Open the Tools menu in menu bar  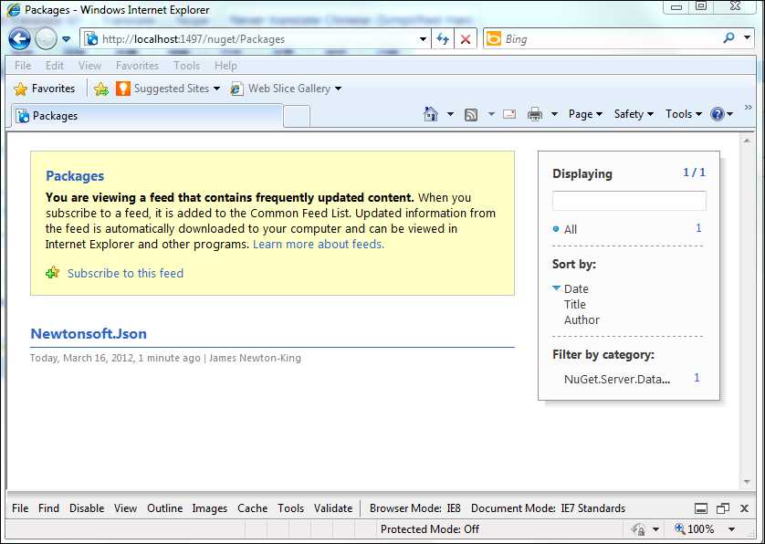pyautogui.click(x=186, y=66)
